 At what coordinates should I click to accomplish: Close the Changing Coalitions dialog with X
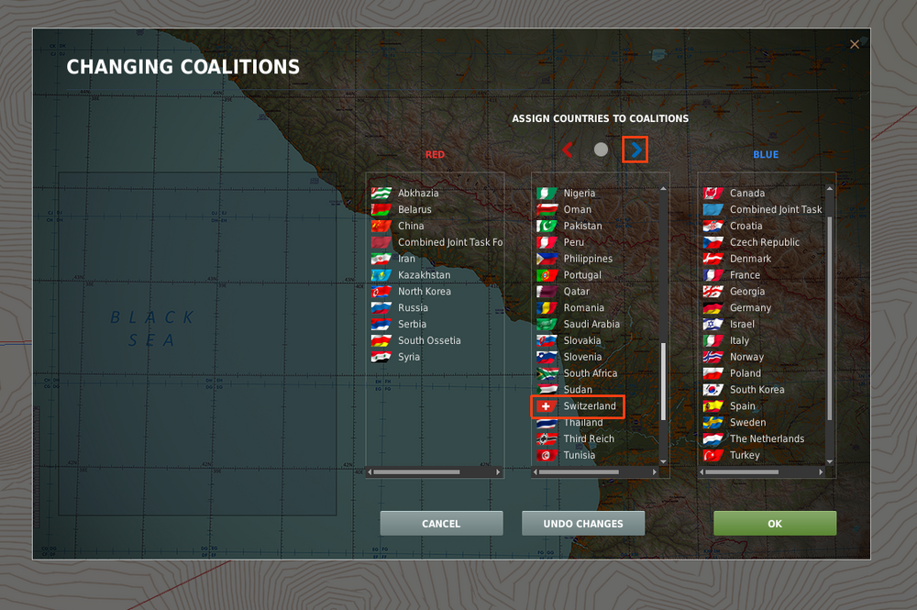click(855, 44)
